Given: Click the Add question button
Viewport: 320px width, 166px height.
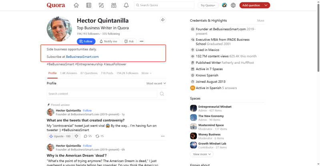Looking at the screenshot, I should [251, 5].
